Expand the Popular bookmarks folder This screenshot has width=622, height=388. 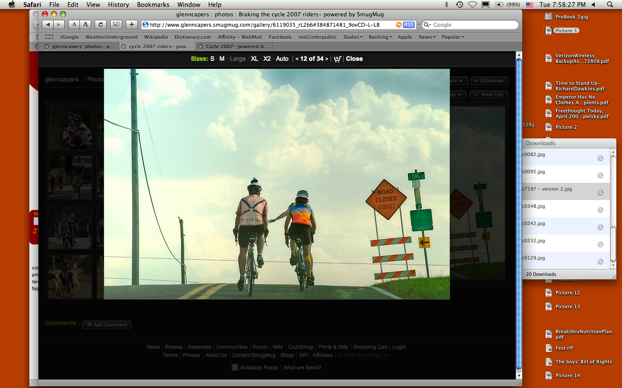(x=453, y=37)
